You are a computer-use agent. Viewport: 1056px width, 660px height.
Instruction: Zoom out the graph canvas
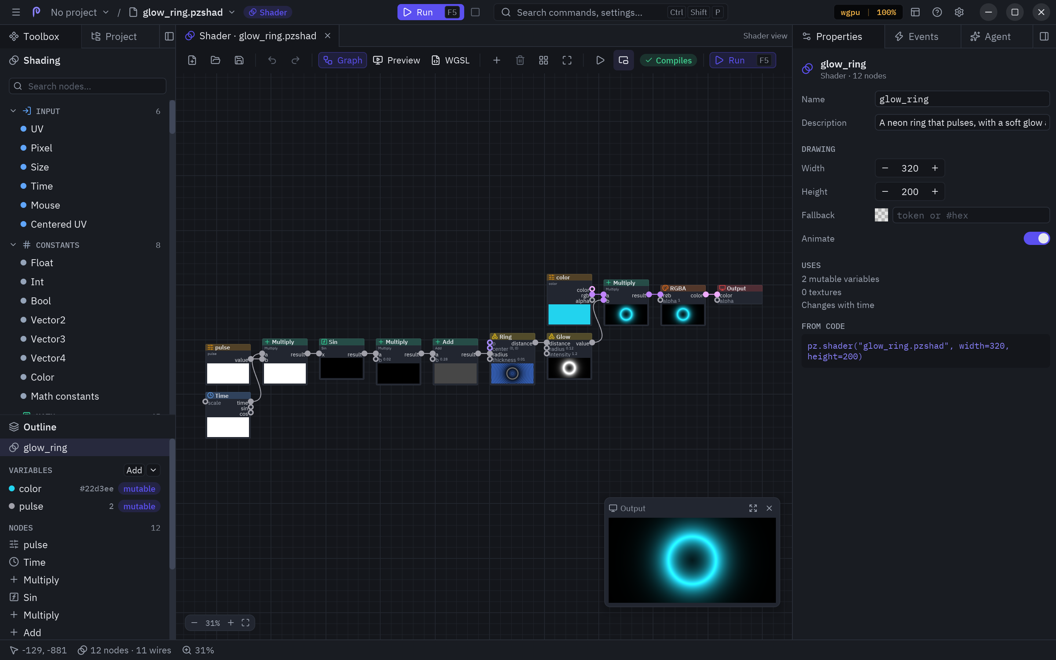pos(195,623)
